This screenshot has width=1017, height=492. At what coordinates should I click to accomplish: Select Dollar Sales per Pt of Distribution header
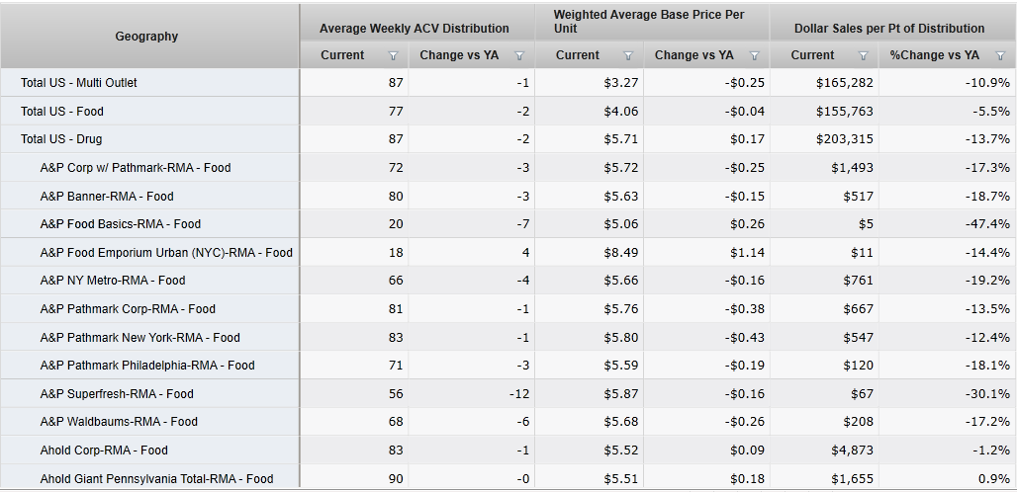(889, 29)
